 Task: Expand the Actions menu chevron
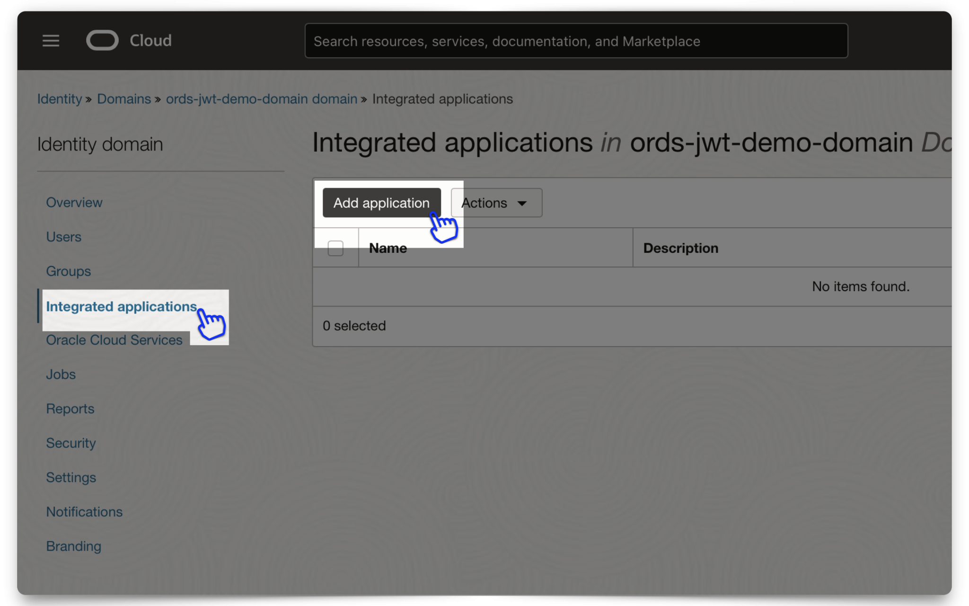(522, 203)
